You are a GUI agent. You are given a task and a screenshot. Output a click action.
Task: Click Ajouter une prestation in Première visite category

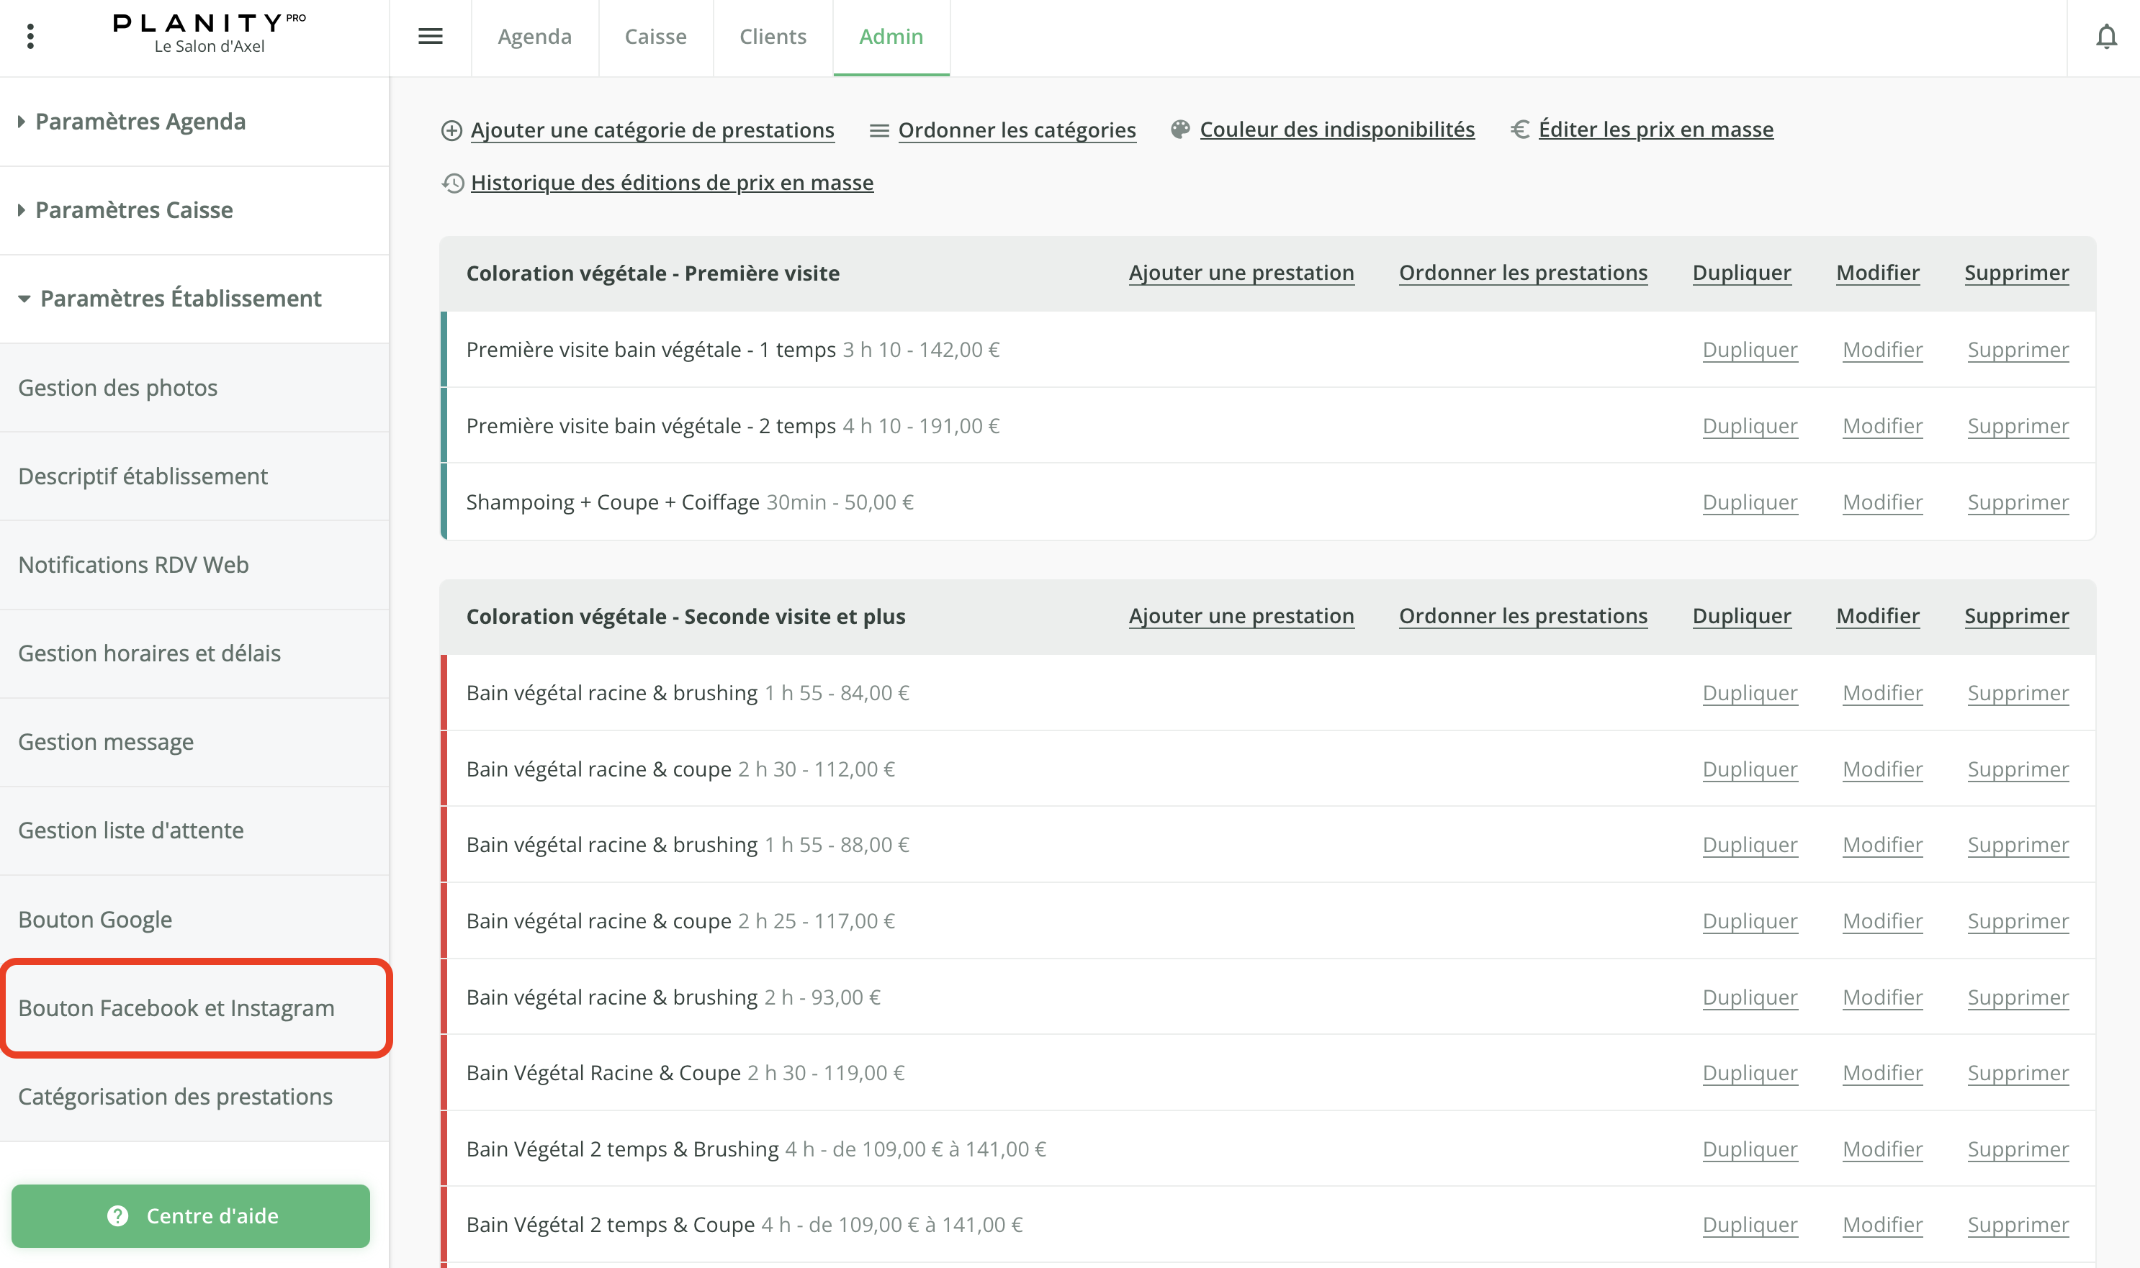click(1241, 273)
